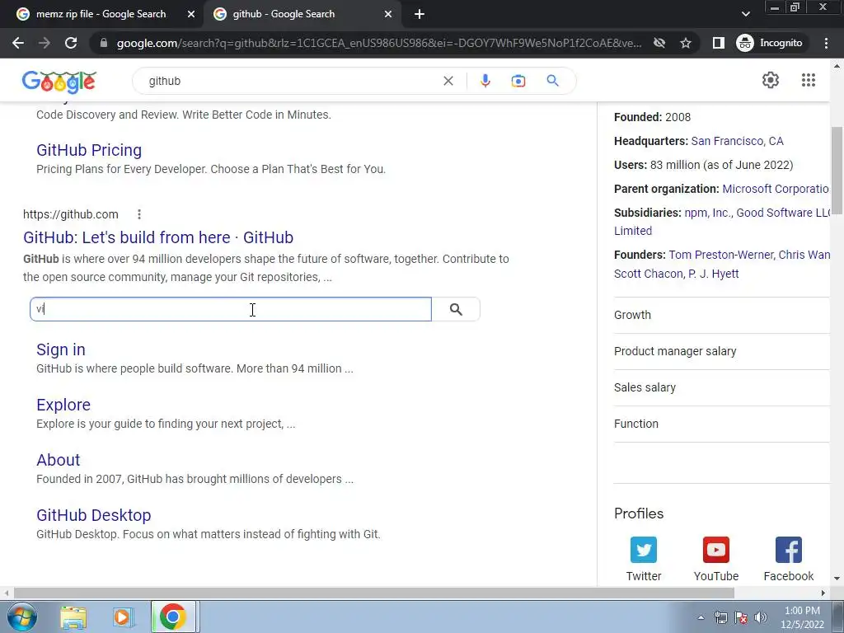844x633 pixels.
Task: Submit the github.com site search magnifier
Action: (456, 309)
